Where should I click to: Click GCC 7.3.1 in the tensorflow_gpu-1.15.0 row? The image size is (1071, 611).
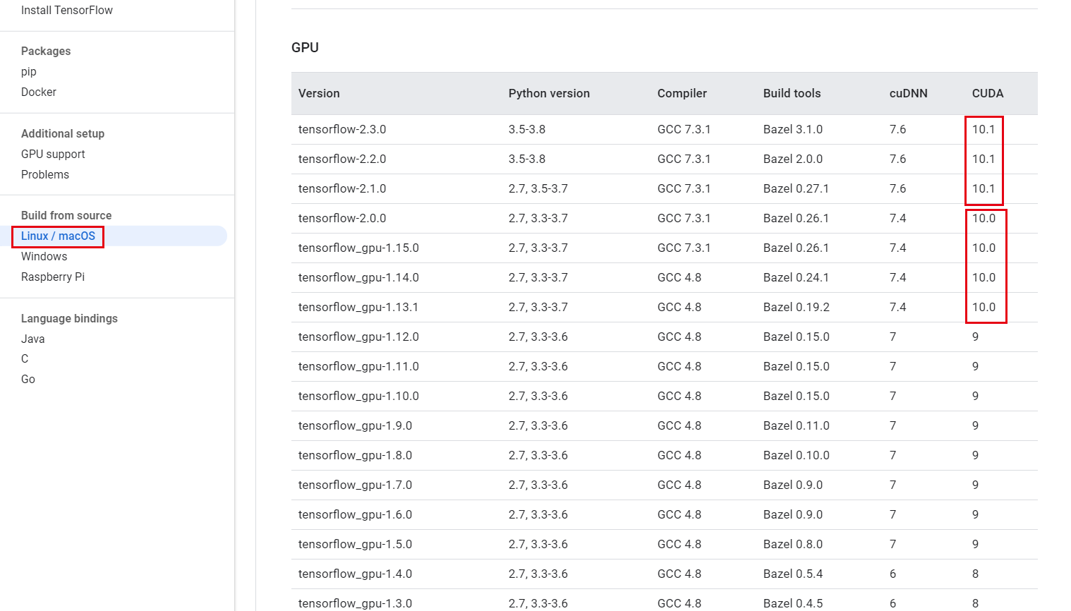point(684,248)
